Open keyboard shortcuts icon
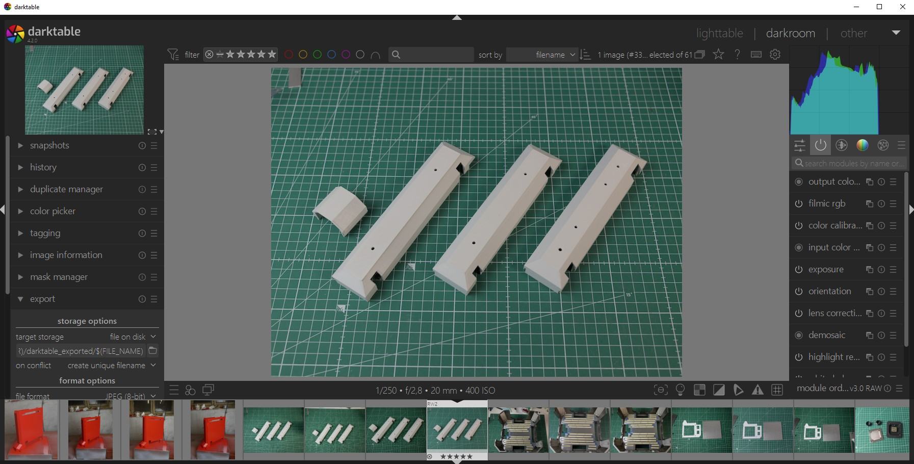This screenshot has width=914, height=464. [756, 55]
